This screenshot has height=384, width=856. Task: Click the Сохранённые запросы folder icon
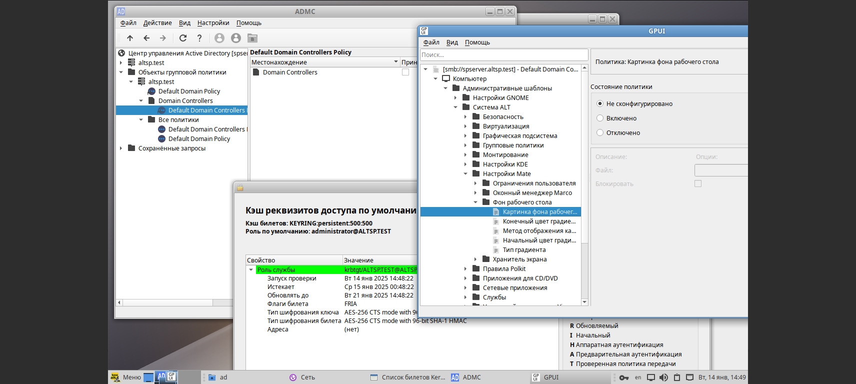click(x=131, y=148)
